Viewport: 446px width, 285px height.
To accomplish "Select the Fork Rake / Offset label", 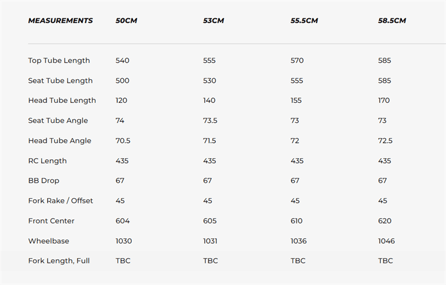I will (x=61, y=201).
